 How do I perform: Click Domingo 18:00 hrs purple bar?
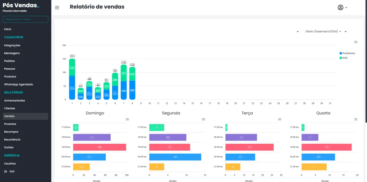(92, 137)
